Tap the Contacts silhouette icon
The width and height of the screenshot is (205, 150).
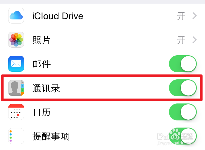click(16, 88)
